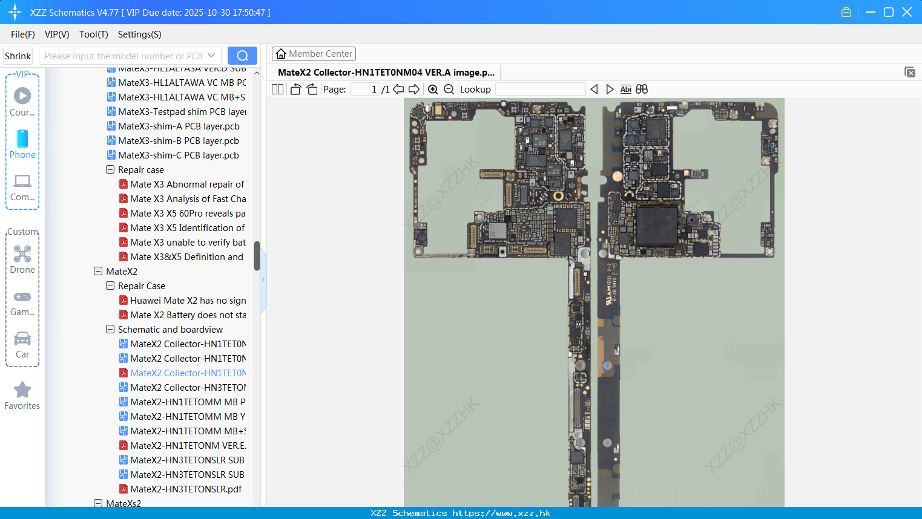Collapse the left panel via splitter handle
Viewport: 922px width, 519px height.
(263, 280)
